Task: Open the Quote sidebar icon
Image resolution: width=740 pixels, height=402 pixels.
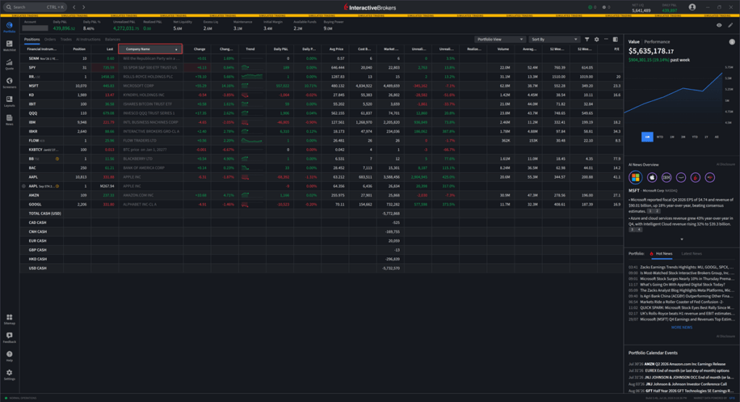Action: (x=9, y=65)
